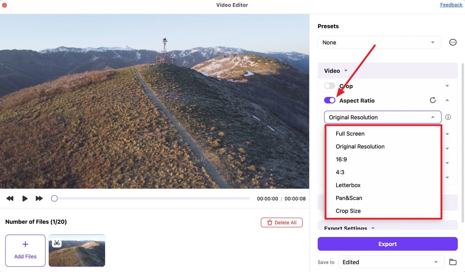Select Full Screen from the aspect list
Screen dimensions: 465x272
point(350,134)
